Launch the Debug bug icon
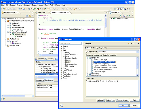The height and width of the screenshot is (109, 141). 29,9
